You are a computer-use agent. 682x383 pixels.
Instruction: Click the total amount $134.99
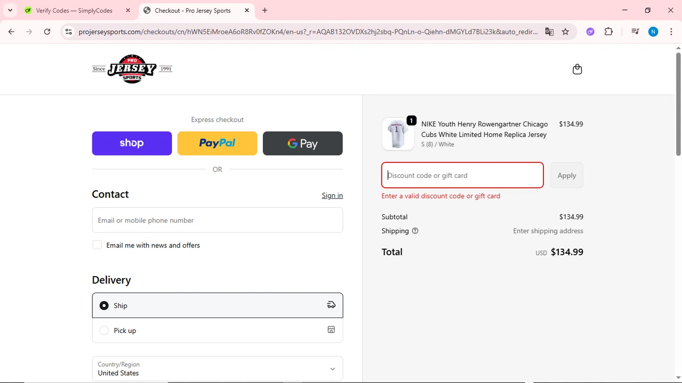[567, 252]
